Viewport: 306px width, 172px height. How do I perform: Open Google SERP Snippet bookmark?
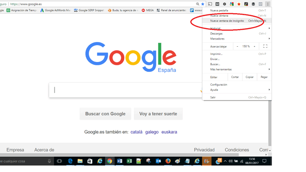click(x=89, y=10)
